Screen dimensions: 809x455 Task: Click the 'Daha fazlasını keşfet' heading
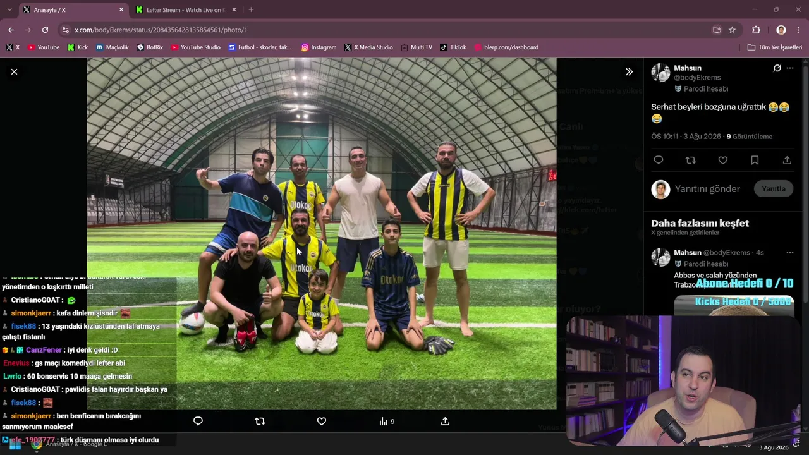[700, 223]
